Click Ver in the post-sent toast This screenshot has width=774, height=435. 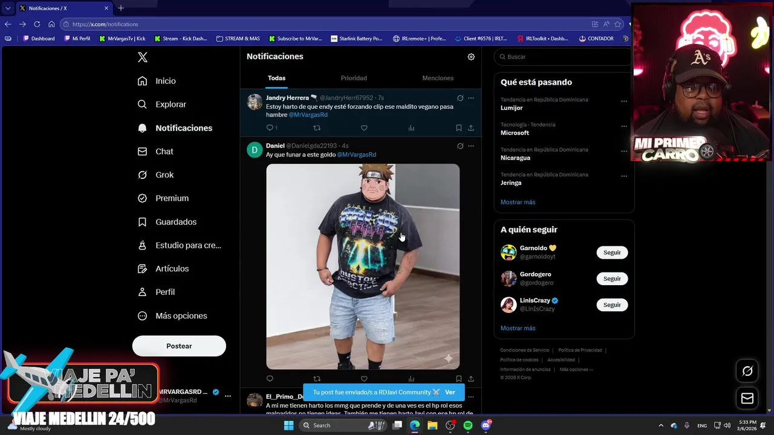tap(450, 392)
